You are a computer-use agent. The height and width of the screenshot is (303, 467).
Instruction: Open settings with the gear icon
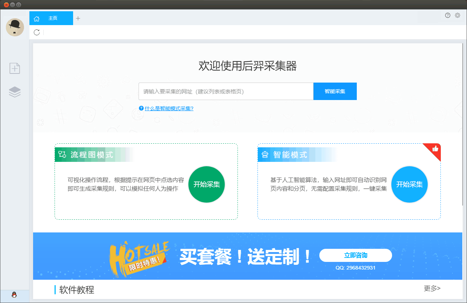click(458, 15)
